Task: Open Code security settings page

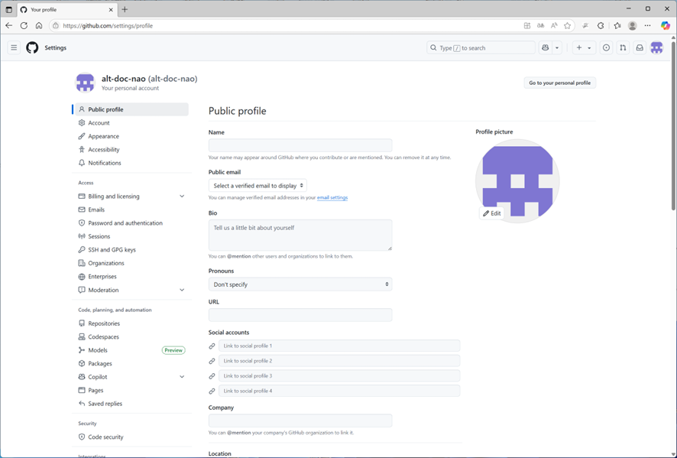Action: tap(131, 437)
